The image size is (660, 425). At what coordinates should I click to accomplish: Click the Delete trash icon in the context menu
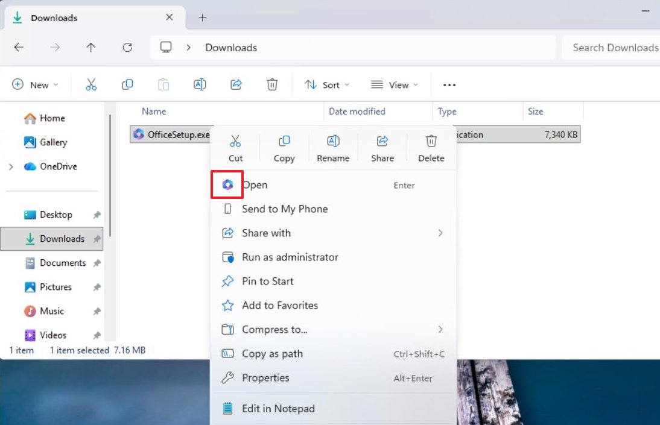(x=431, y=141)
